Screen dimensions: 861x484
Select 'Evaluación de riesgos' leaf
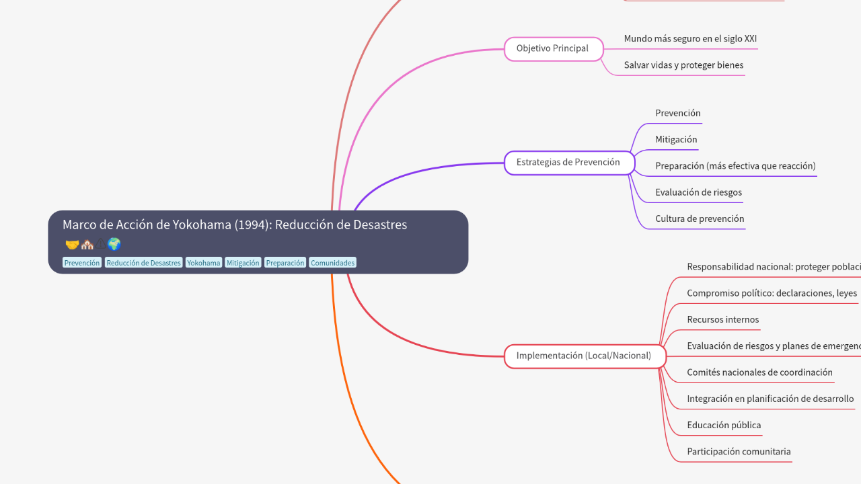tap(698, 192)
